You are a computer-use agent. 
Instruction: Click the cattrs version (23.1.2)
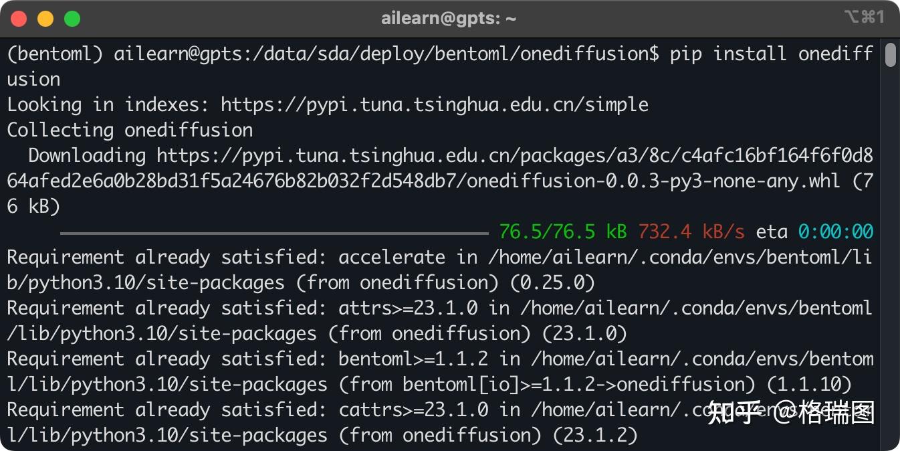[595, 436]
